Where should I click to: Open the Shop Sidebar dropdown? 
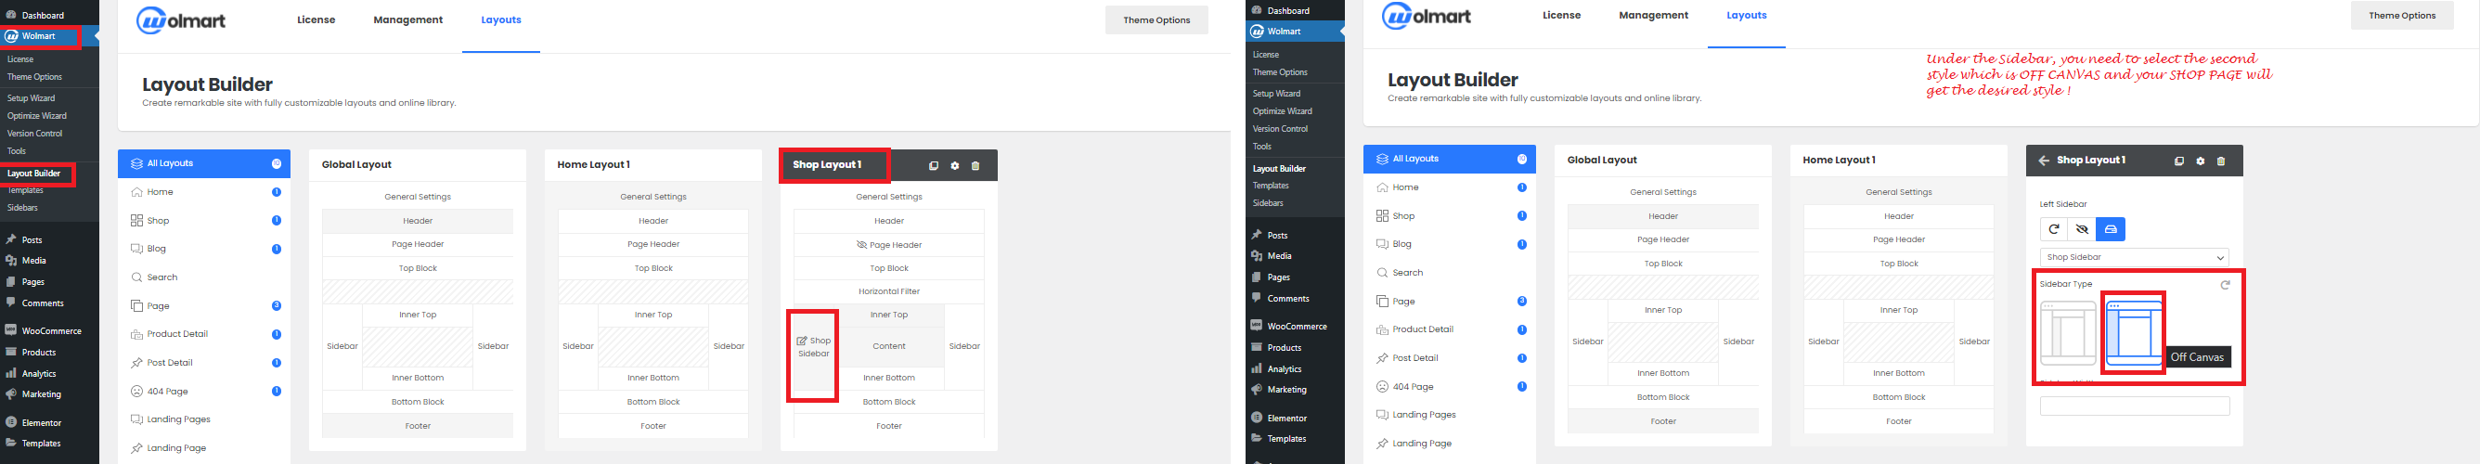coord(2135,257)
